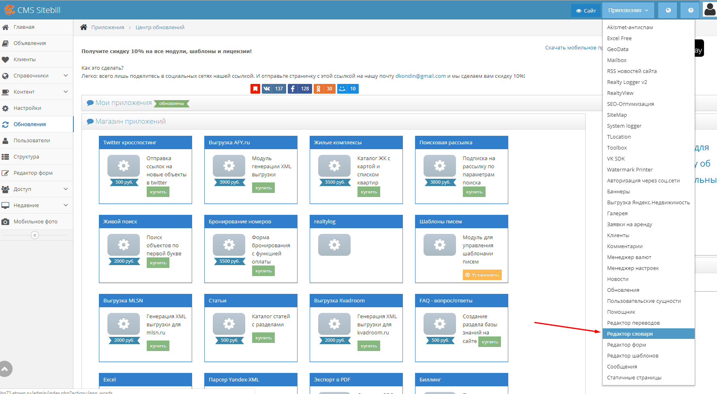717x394 pixels.
Task: Click the scroll-to-top arrow button
Action: [x=5, y=369]
